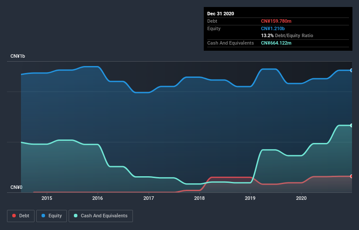
Task: Click the Equity label in the tooltip
Action: pyautogui.click(x=214, y=28)
